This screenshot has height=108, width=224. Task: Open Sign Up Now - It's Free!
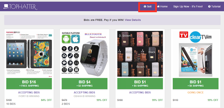188,7
